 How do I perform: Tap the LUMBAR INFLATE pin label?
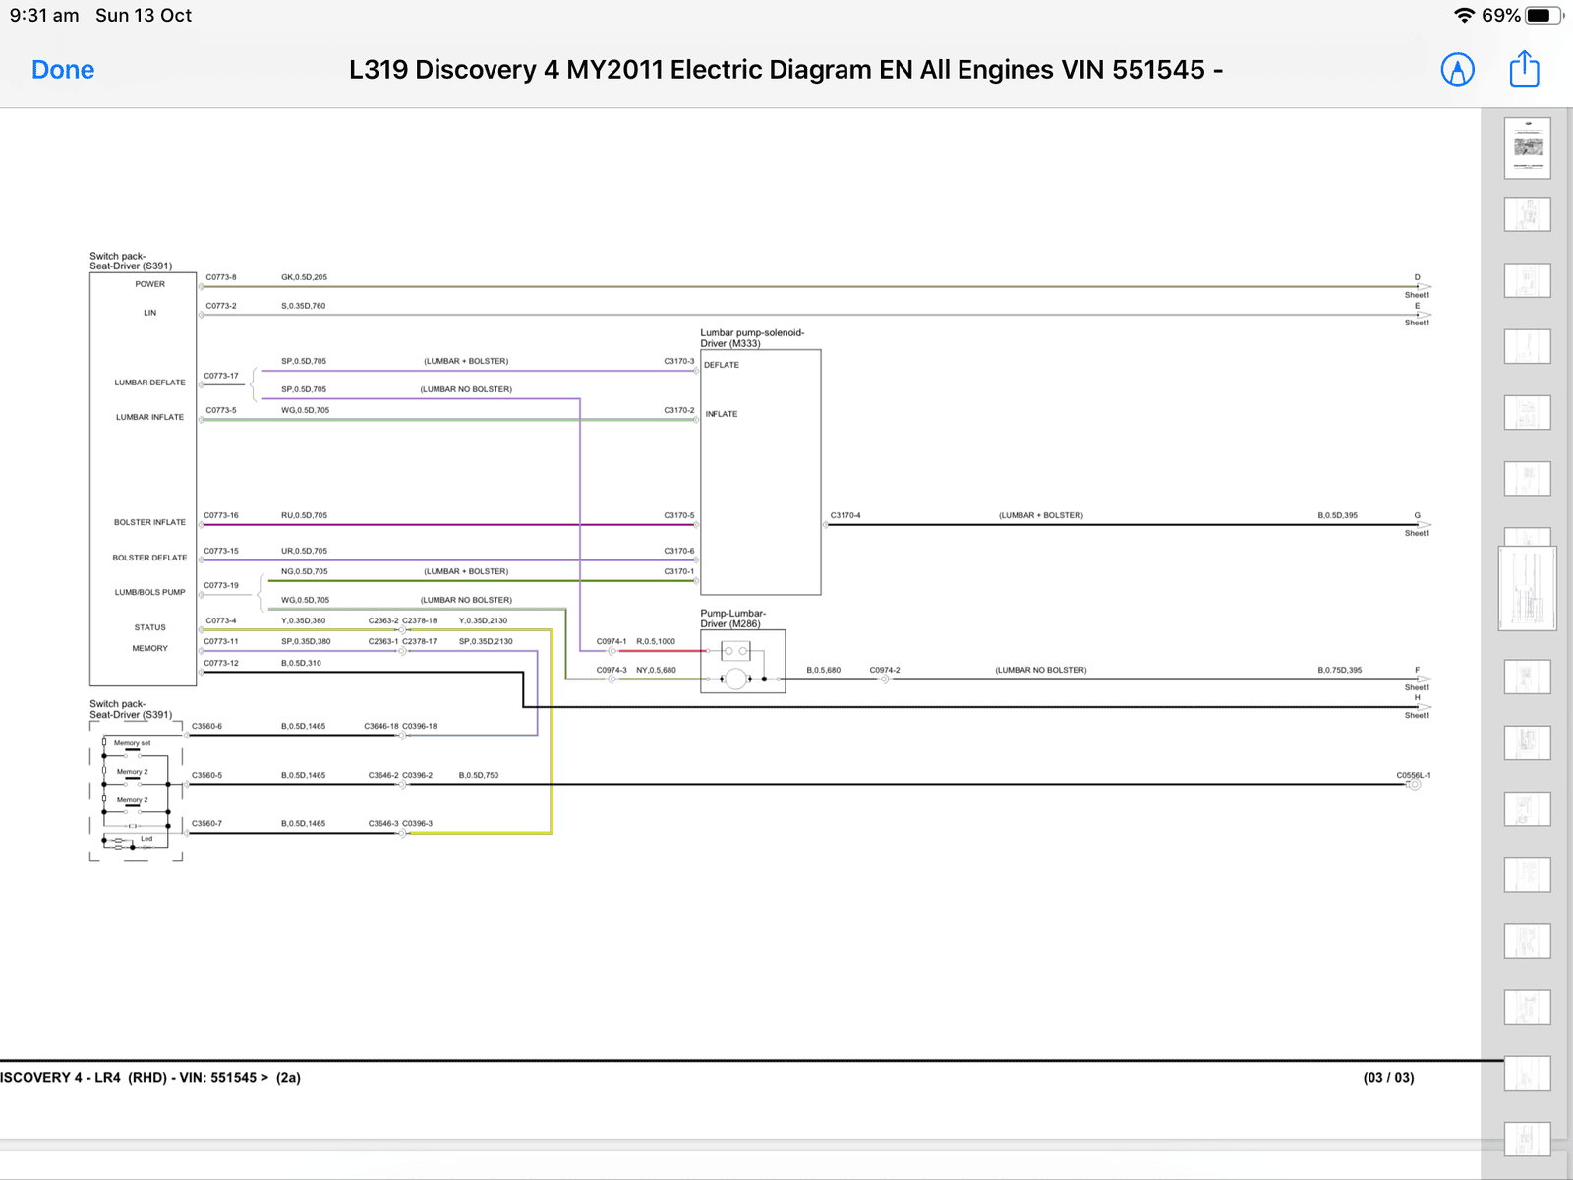(x=149, y=417)
